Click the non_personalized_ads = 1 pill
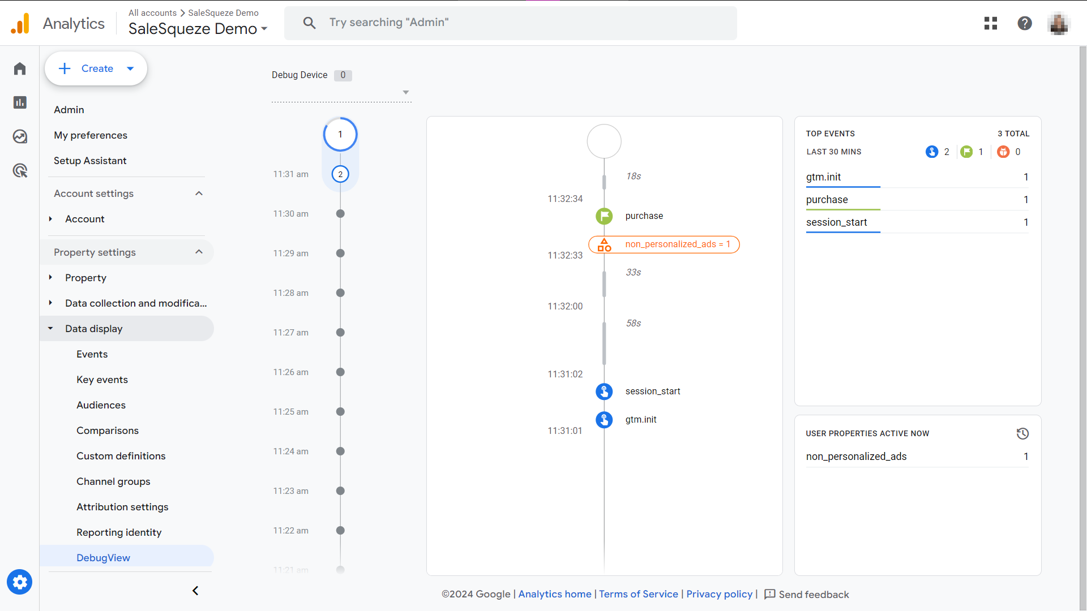Image resolution: width=1087 pixels, height=611 pixels. coord(664,244)
